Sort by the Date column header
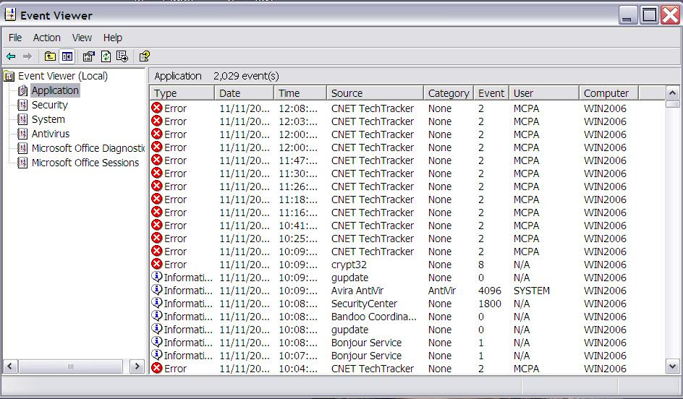 pyautogui.click(x=244, y=93)
